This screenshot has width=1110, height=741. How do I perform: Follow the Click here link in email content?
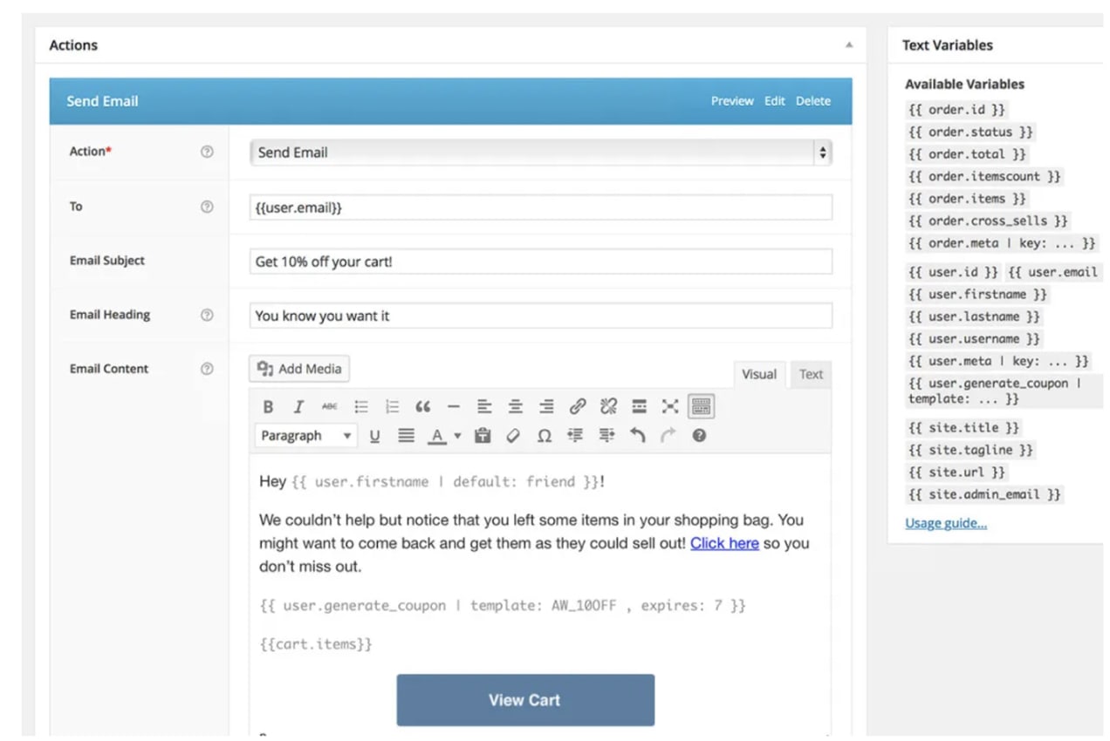pos(724,543)
